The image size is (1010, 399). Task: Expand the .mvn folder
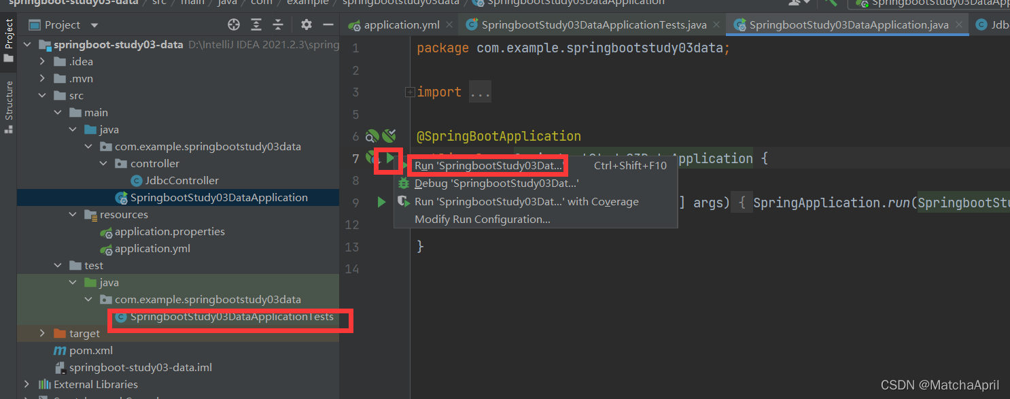tap(42, 79)
